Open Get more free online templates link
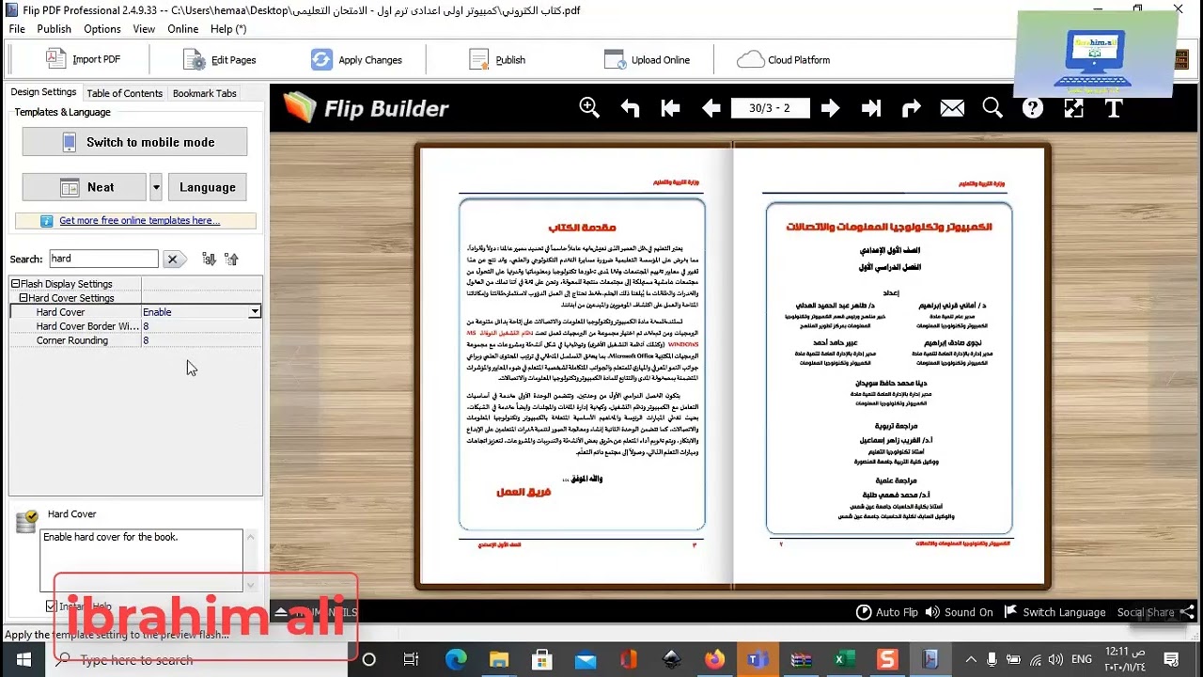Image resolution: width=1203 pixels, height=677 pixels. click(x=139, y=221)
